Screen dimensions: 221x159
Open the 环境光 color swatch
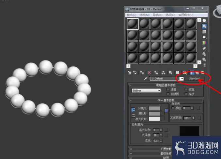(154, 108)
